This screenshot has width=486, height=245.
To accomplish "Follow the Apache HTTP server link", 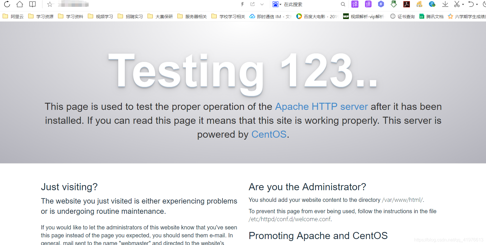I will pos(322,107).
